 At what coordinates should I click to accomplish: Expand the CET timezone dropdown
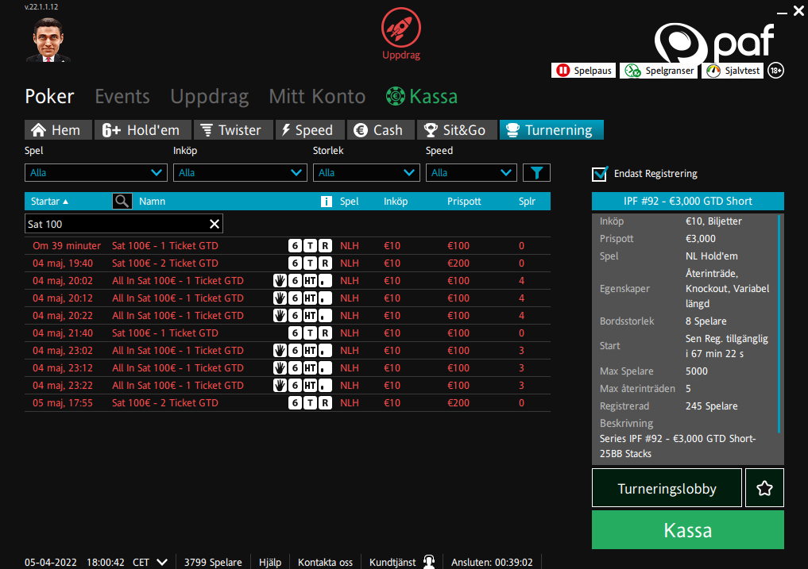pos(162,562)
